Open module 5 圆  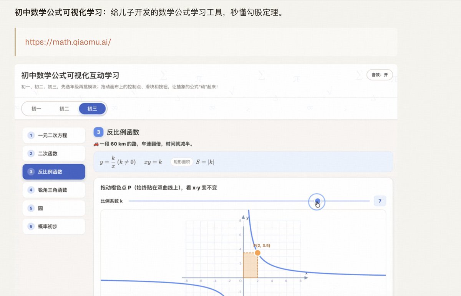(54, 208)
